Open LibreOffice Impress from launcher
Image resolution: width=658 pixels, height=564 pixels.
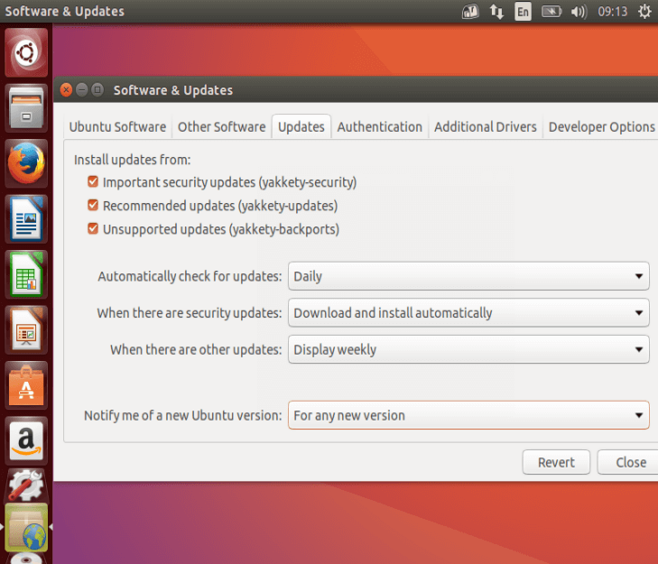pyautogui.click(x=26, y=330)
